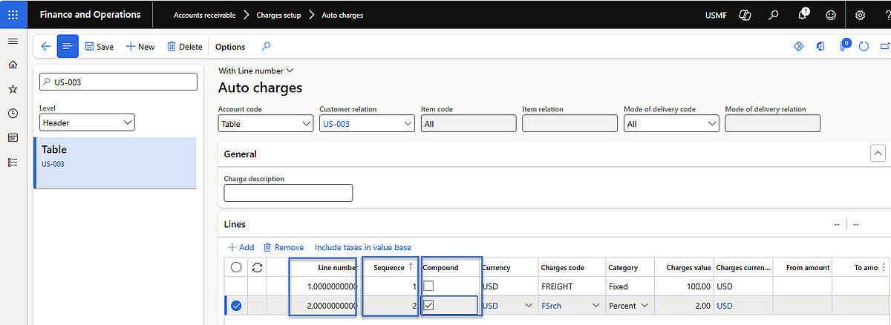Image resolution: width=891 pixels, height=325 pixels.
Task: Open the Power Apps diamond icon
Action: (x=799, y=46)
